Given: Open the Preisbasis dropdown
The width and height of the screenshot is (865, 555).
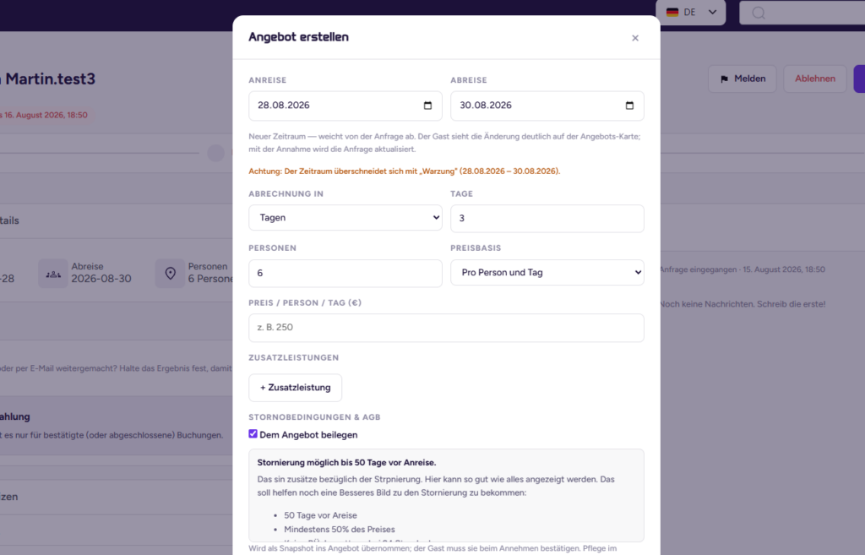Looking at the screenshot, I should tap(547, 273).
